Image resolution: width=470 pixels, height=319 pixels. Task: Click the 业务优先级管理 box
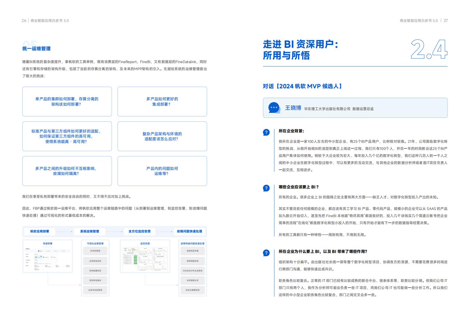[95, 290]
